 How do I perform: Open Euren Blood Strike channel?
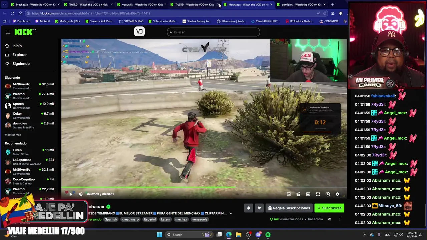29,152
